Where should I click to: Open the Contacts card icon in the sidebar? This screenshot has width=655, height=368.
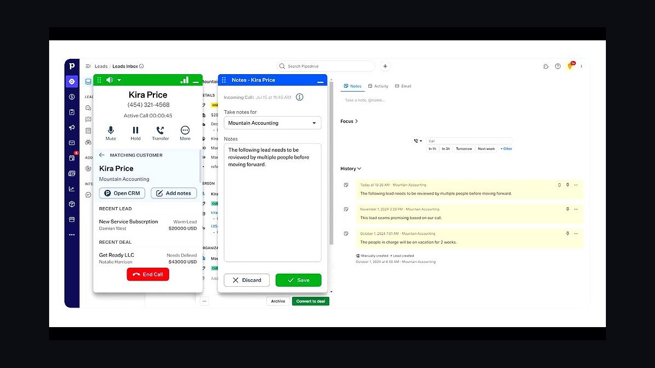(72, 173)
